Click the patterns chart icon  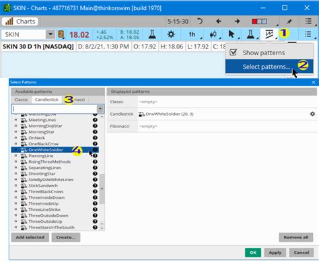tap(269, 34)
